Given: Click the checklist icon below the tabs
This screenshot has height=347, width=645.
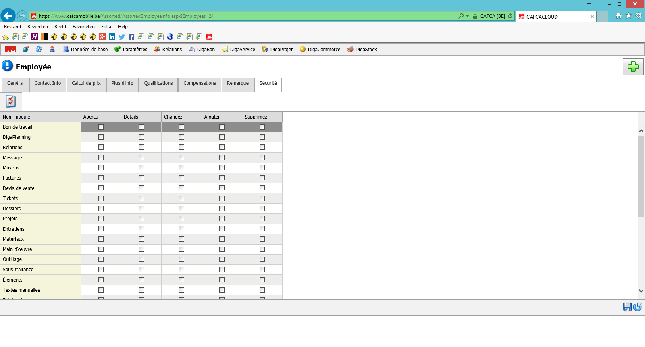Looking at the screenshot, I should pos(11,101).
